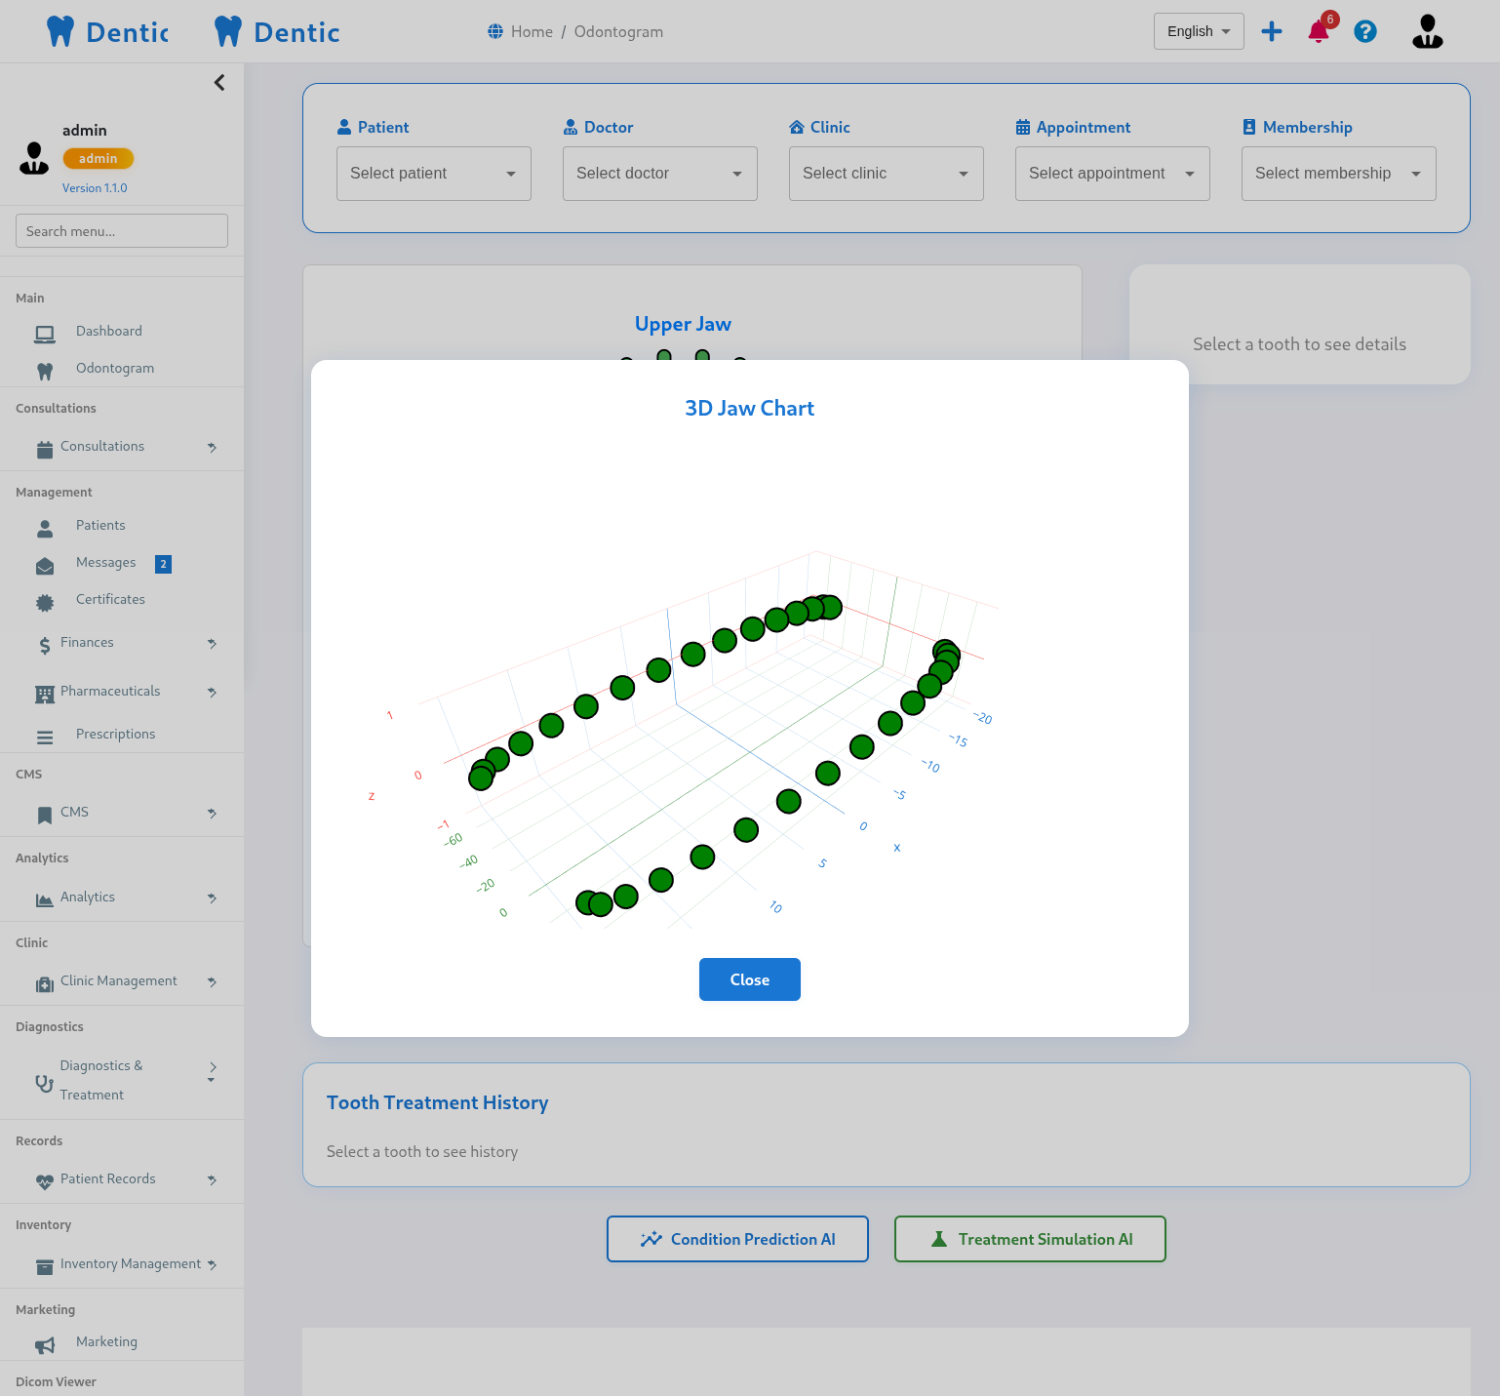The image size is (1500, 1396).
Task: Click the Dentic tooth logo
Action: point(60,32)
